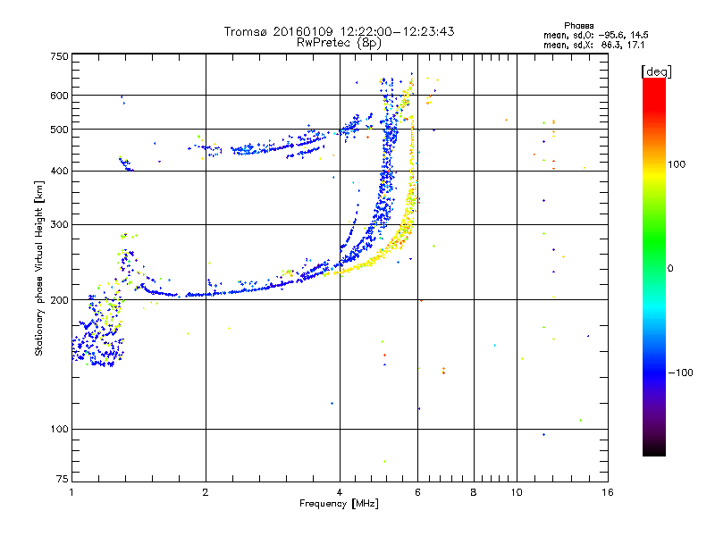Screen dimensions: 715x536
Task: Click the green zero-degree band on the colorbar
Action: pyautogui.click(x=653, y=267)
